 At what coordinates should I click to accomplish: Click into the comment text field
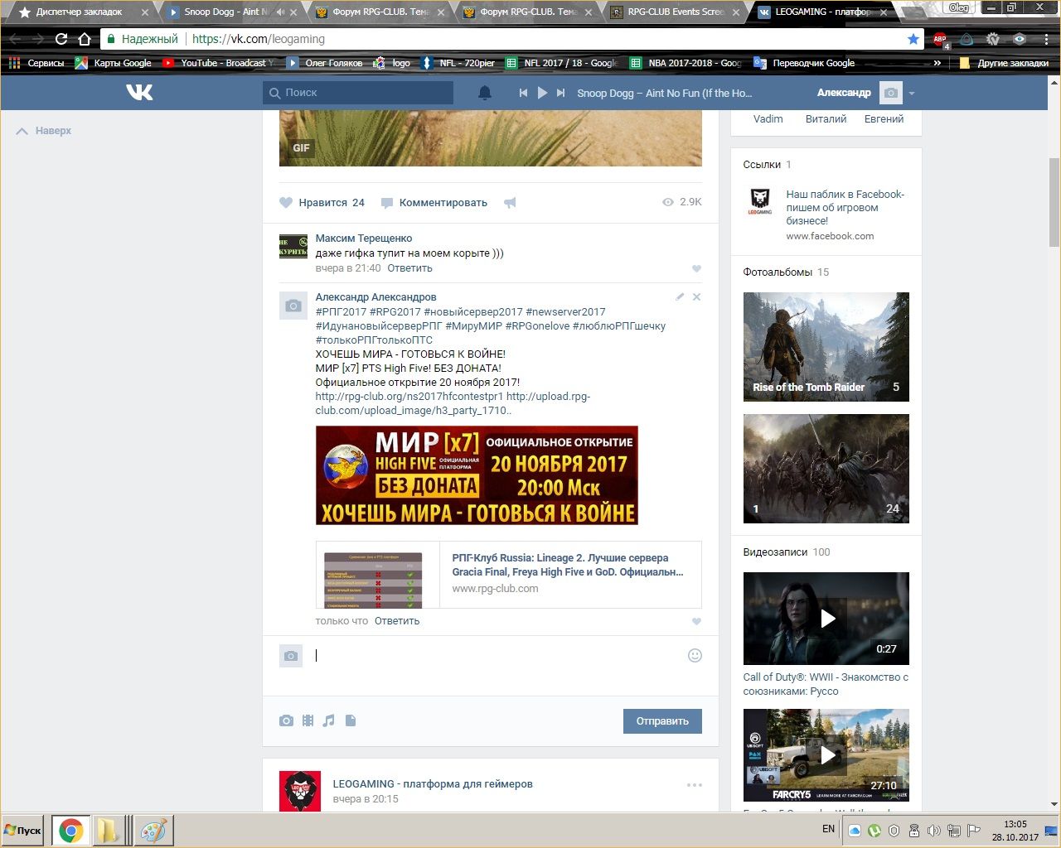click(x=497, y=656)
